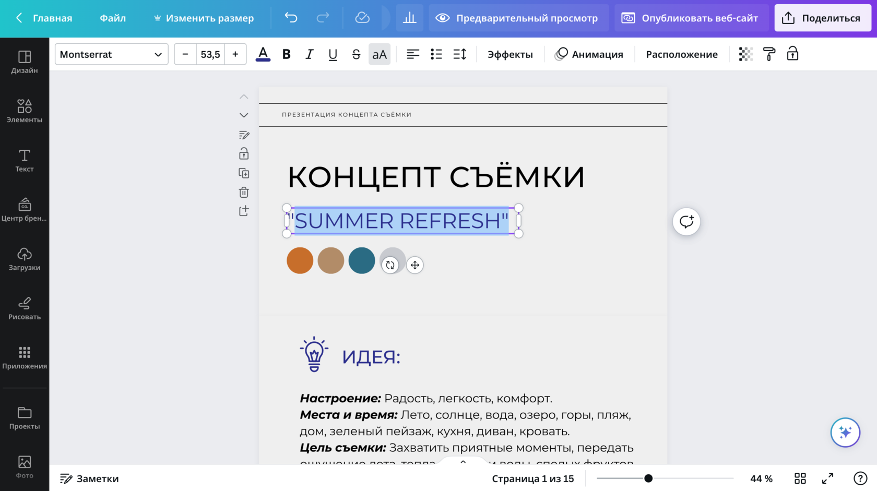Viewport: 877px width, 491px height.
Task: Duplicate the page
Action: click(x=244, y=173)
